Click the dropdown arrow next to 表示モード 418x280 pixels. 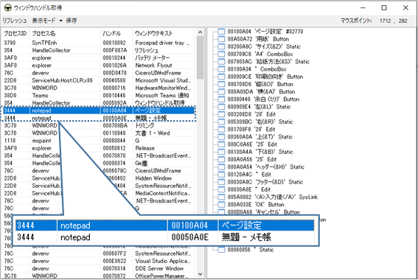click(x=60, y=21)
